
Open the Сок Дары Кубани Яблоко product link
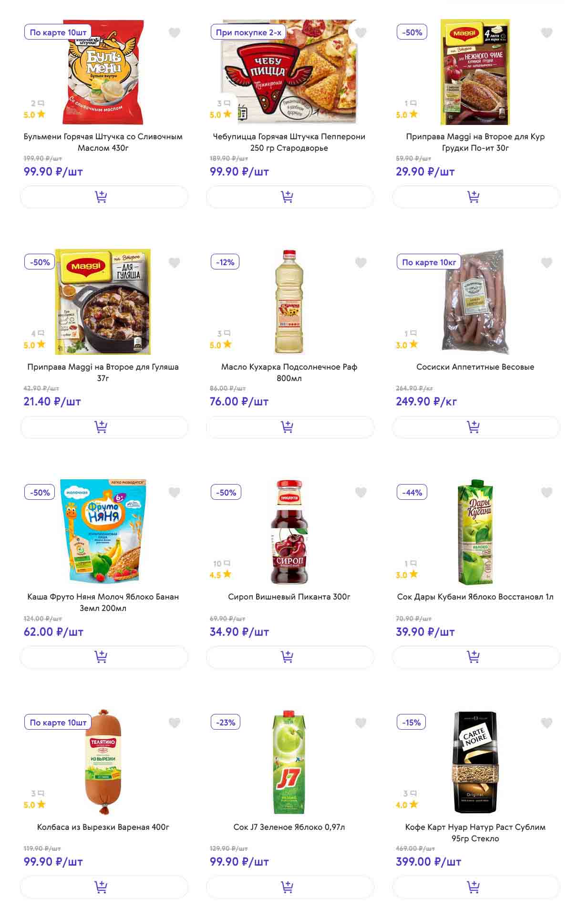pyautogui.click(x=475, y=597)
